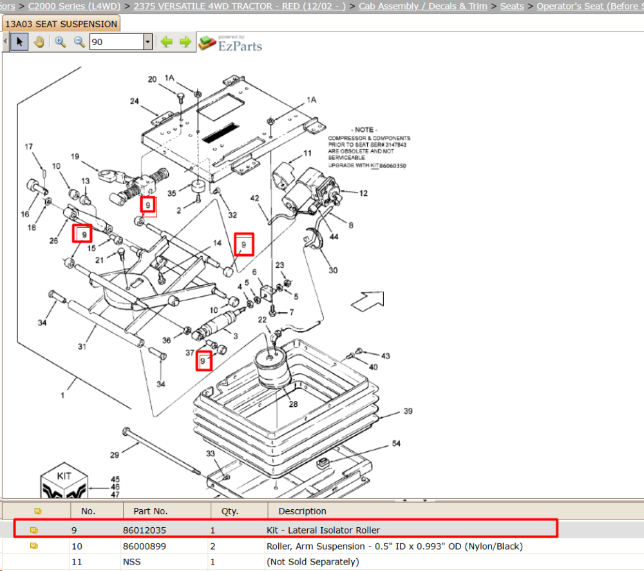This screenshot has height=571, width=644.
Task: Switch to 13A03 SEAT SUSPENSION tab
Action: 61,24
